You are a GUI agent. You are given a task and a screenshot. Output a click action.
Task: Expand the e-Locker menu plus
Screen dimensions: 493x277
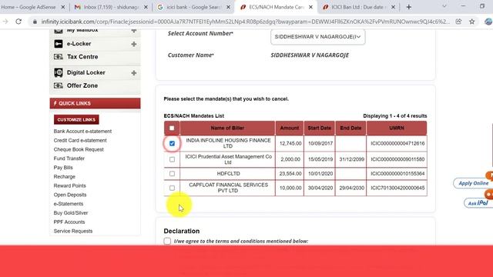134,44
